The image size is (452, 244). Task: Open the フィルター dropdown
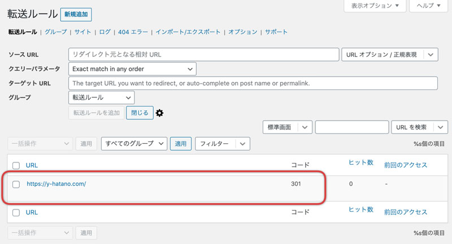tap(222, 143)
